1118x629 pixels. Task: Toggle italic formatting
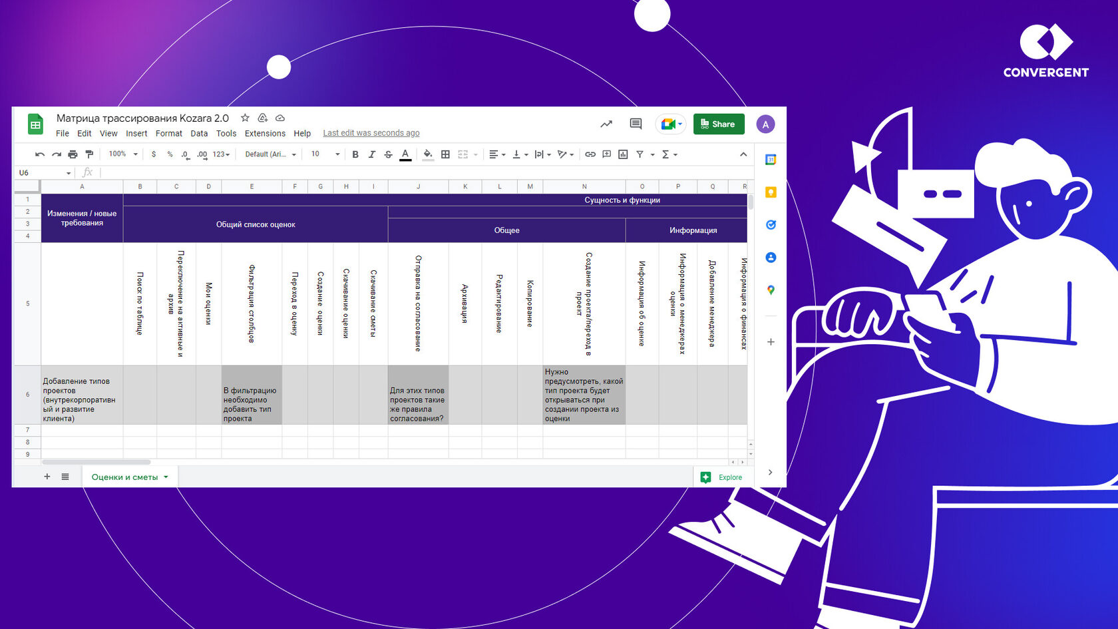tap(371, 154)
